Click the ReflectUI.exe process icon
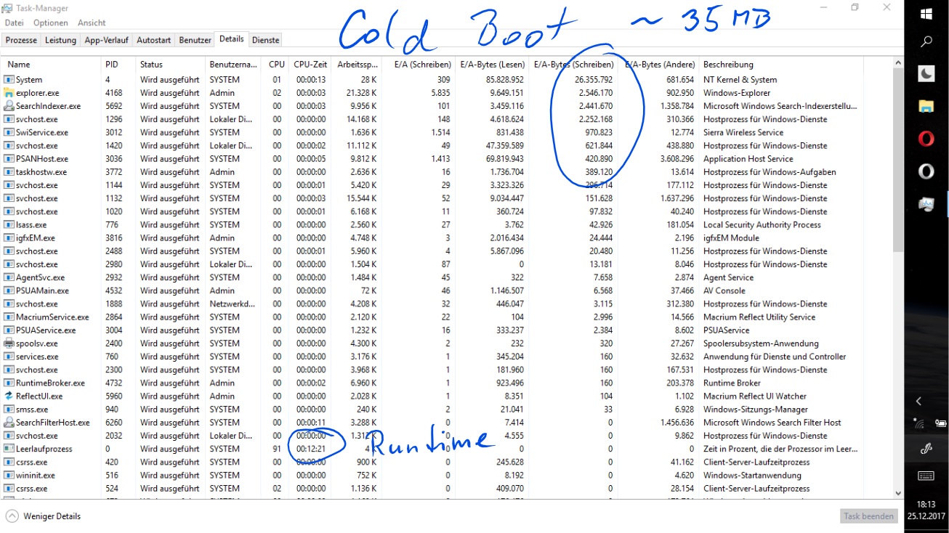 [9, 396]
